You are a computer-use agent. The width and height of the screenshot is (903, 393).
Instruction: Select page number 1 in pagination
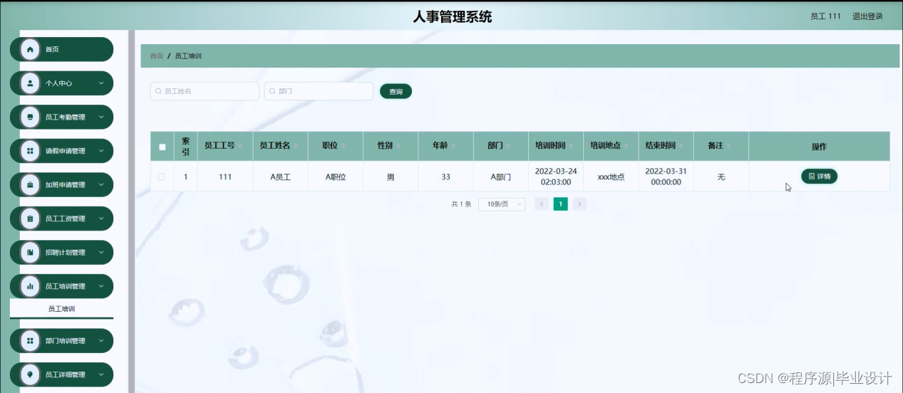click(561, 204)
